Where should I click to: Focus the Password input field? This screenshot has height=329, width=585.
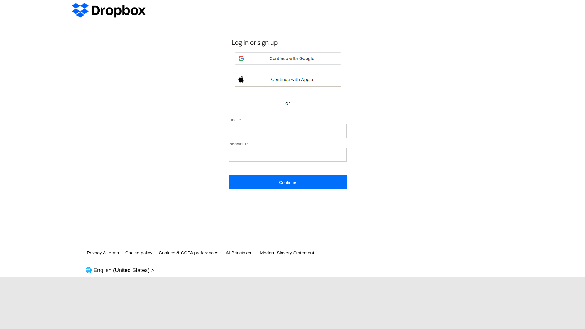point(288,155)
